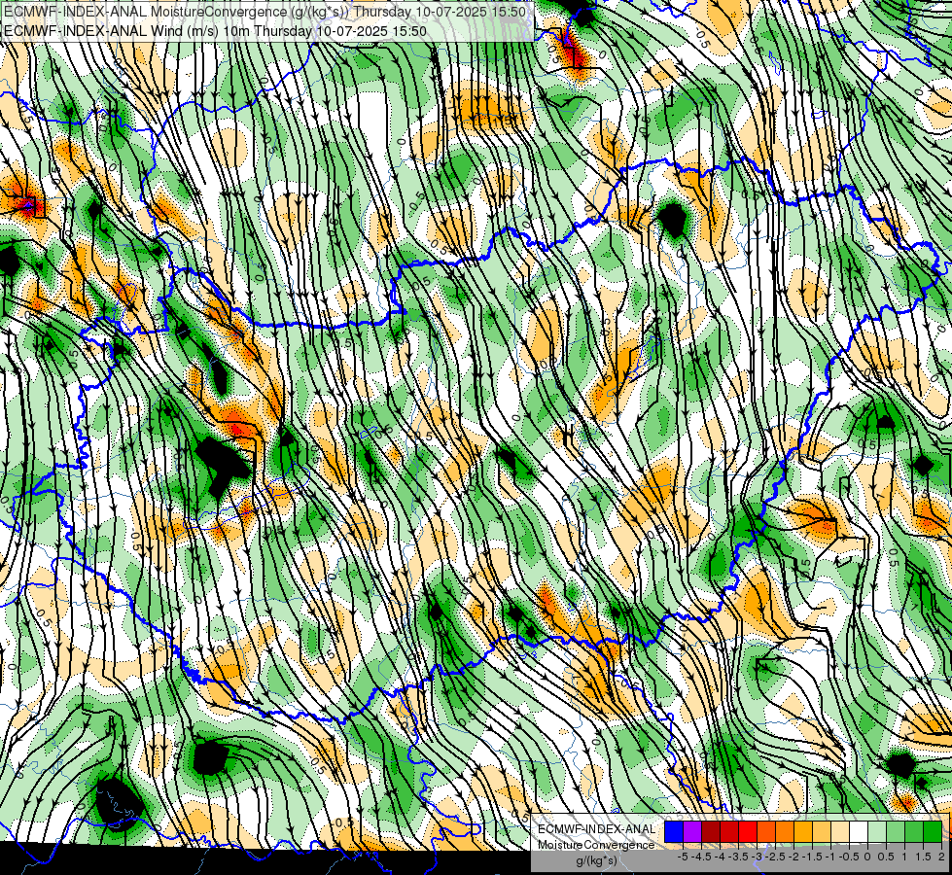The image size is (952, 875).
Task: Click the Wind (m/s) 10m title line
Action: (x=215, y=31)
